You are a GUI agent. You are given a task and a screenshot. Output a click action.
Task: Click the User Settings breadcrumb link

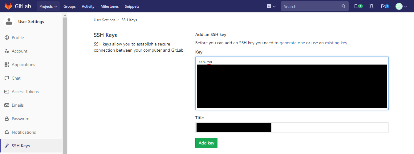[104, 20]
